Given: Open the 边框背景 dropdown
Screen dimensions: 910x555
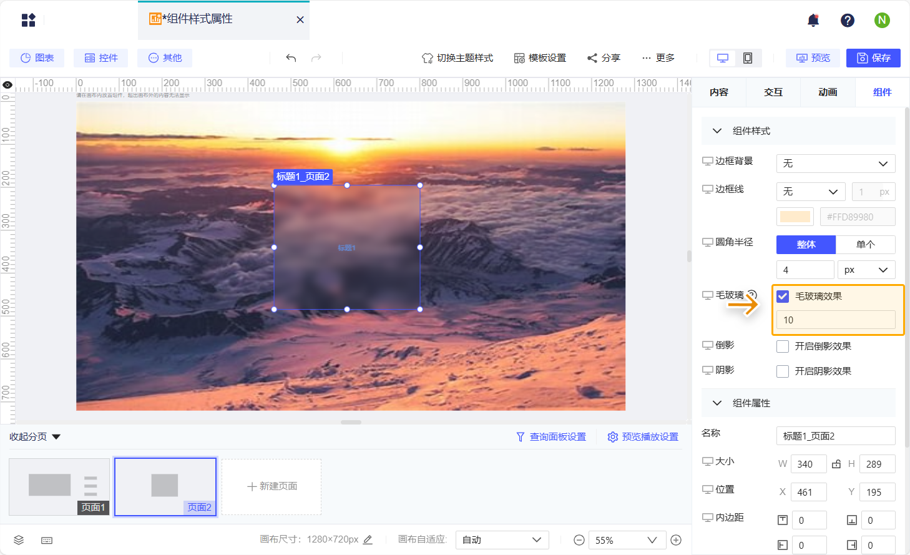Looking at the screenshot, I should pyautogui.click(x=836, y=164).
